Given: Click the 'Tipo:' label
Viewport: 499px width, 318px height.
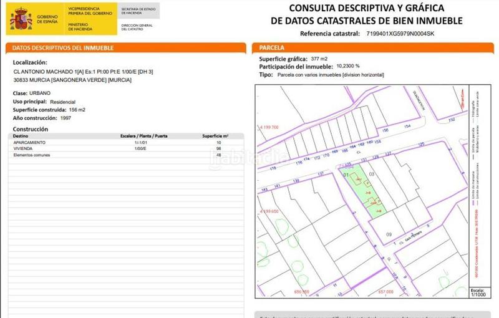Looking at the screenshot, I should pos(266,75).
